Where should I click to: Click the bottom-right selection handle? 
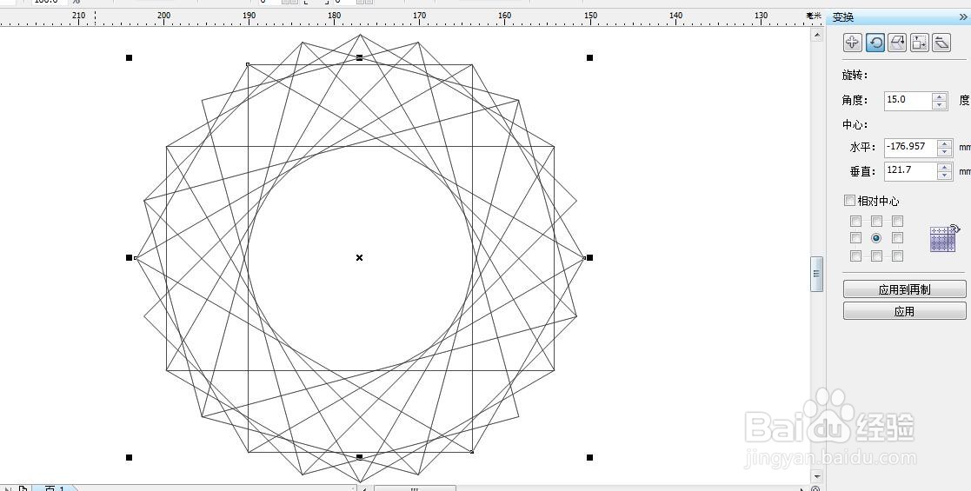pyautogui.click(x=589, y=458)
